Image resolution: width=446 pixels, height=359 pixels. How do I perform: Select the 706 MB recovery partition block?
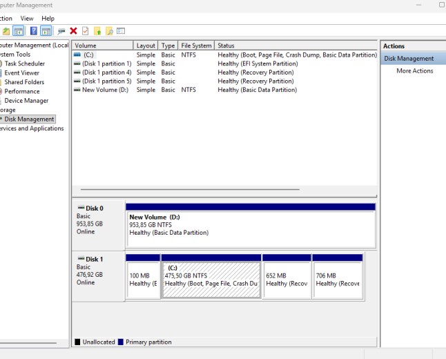(338, 276)
